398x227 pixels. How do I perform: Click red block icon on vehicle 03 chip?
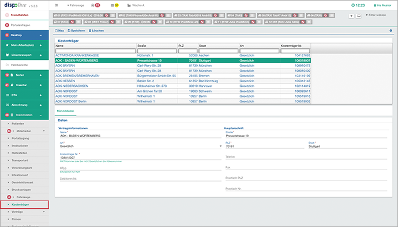click(216, 16)
